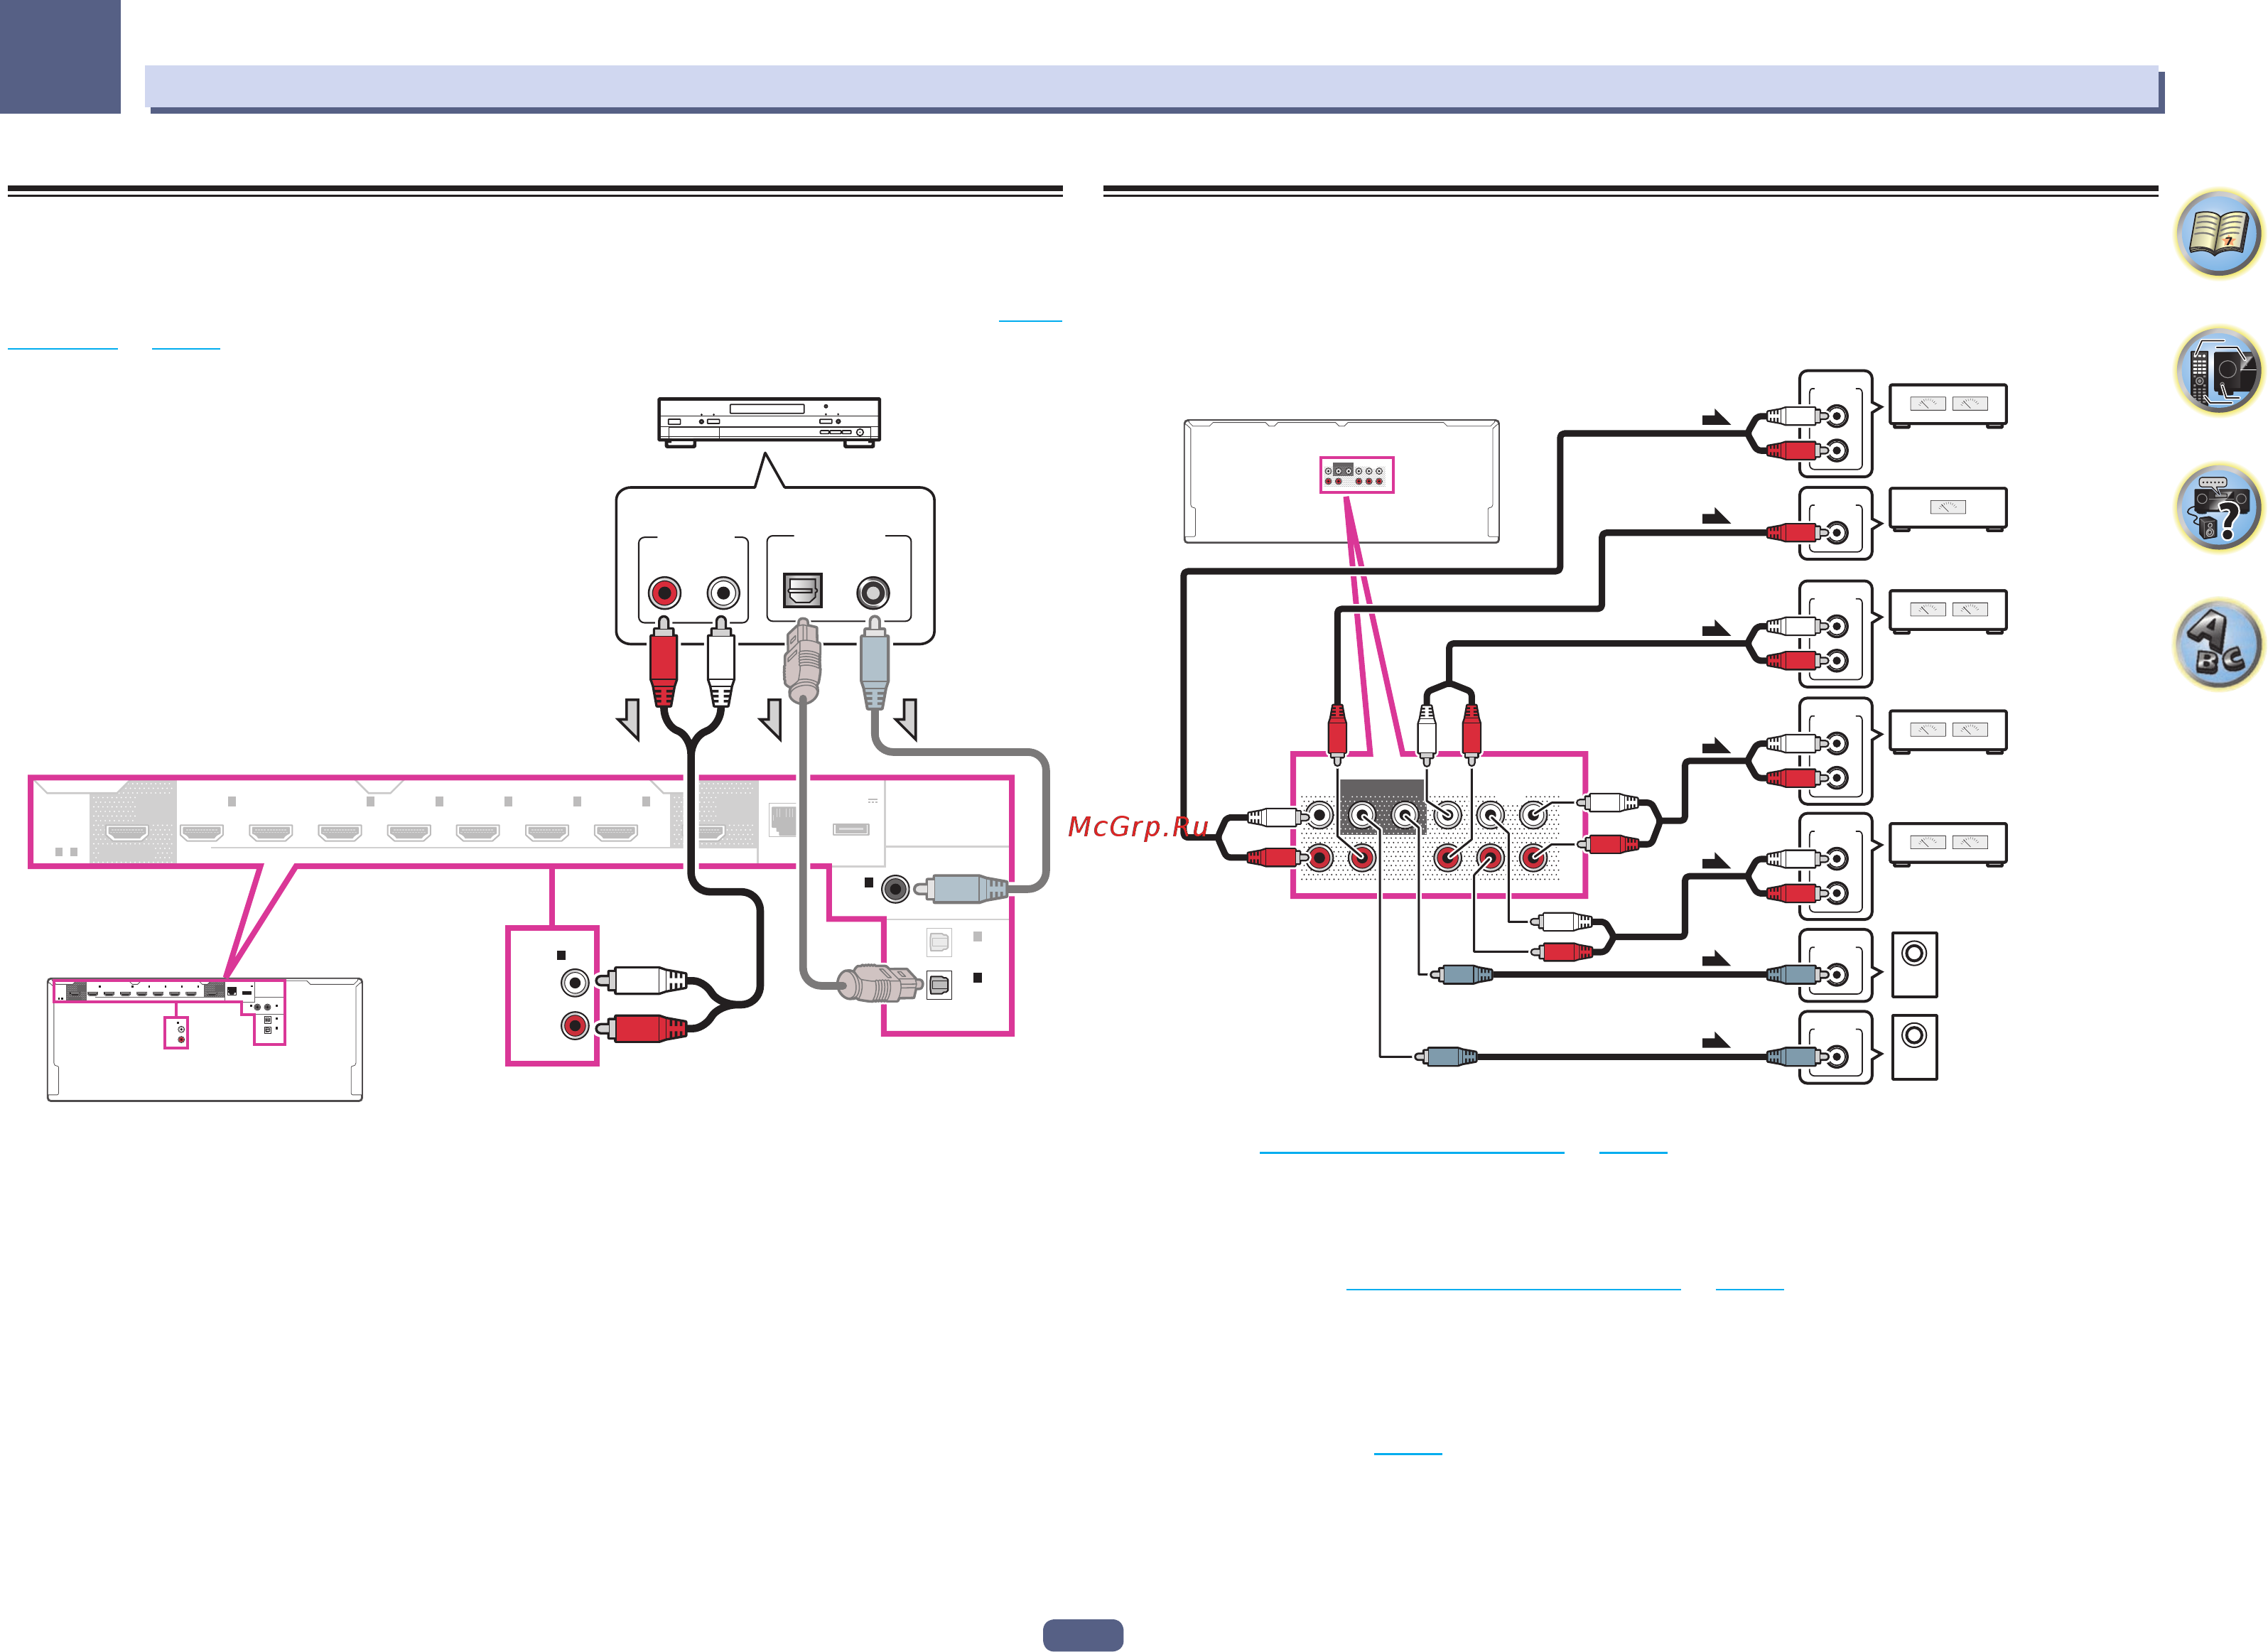Open the contents via the open book icon

click(2218, 233)
